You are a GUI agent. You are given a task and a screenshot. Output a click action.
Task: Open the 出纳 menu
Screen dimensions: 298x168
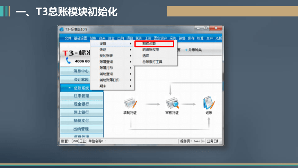121,38
